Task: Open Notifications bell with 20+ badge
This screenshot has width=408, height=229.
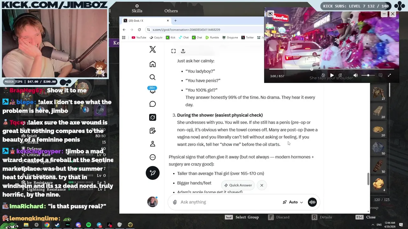Action: click(152, 90)
